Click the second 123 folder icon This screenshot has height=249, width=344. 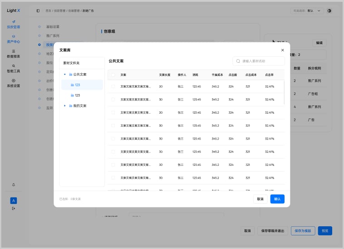coord(73,95)
